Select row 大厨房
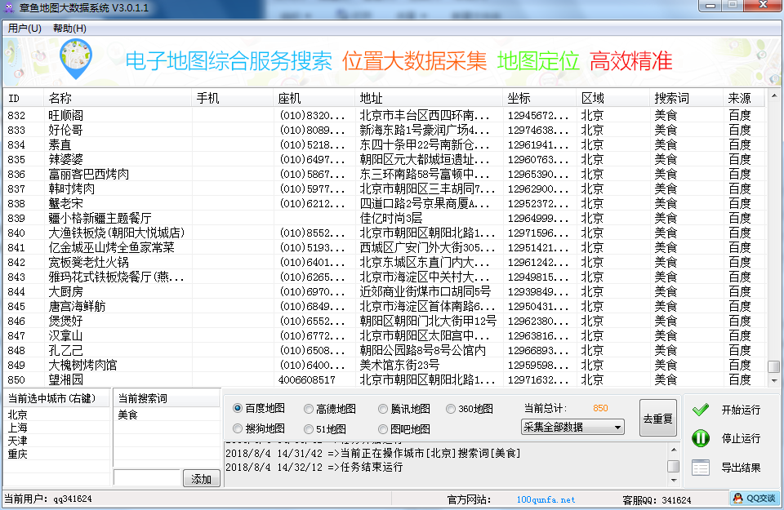This screenshot has width=784, height=510. coord(384,291)
